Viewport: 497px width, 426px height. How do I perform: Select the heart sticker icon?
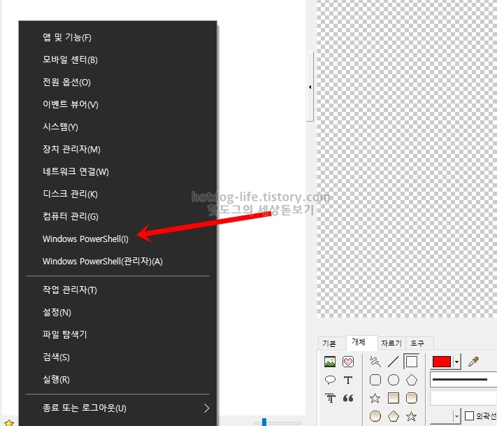pos(348,362)
